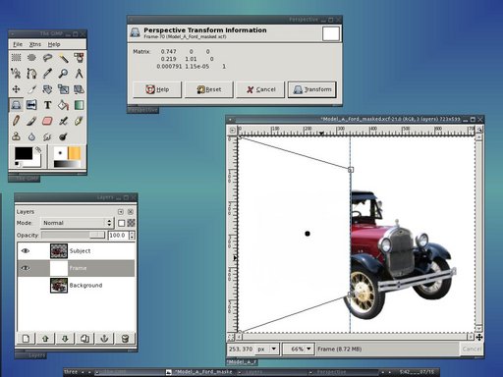The image size is (503, 377).
Task: Toggle visibility of Frame layer
Action: [26, 268]
